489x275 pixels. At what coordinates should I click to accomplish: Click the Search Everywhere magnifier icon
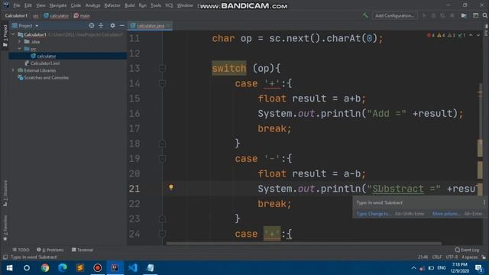pos(484,15)
